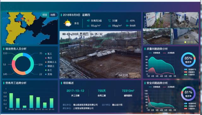Screen dimensions: 202x115
Task: Click the 72310m² building area value
Action: click(x=128, y=91)
